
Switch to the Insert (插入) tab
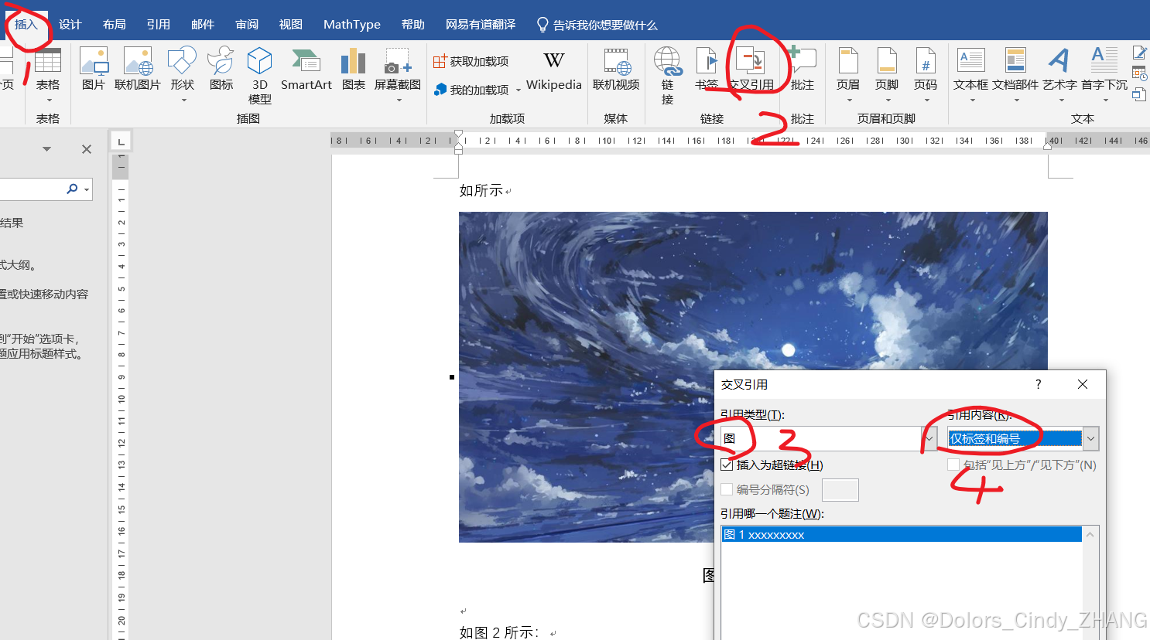click(x=26, y=25)
